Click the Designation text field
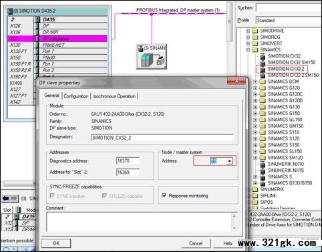This screenshot has height=252, width=322. pyautogui.click(x=162, y=138)
